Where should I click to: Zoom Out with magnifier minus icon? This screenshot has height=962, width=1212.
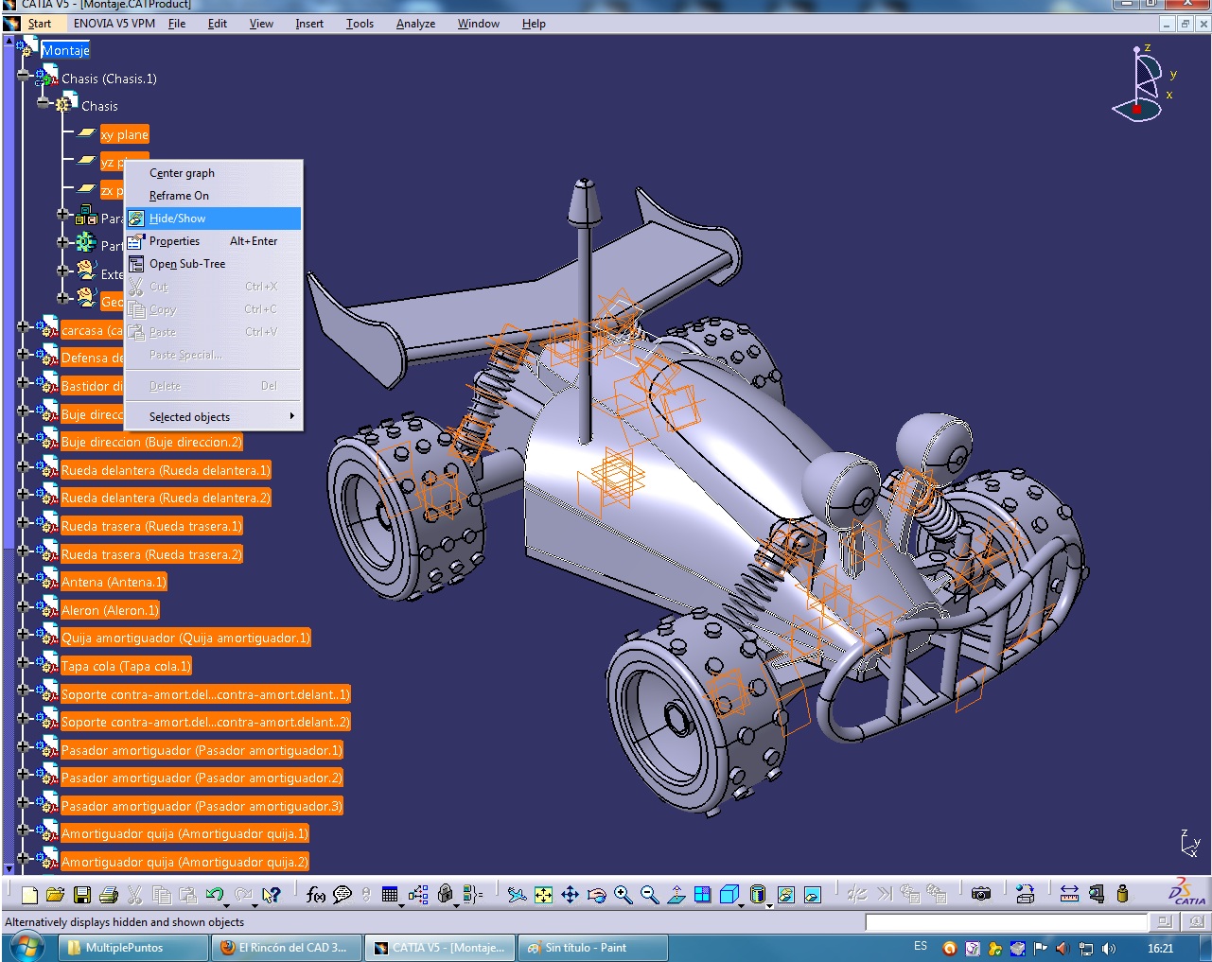(649, 894)
